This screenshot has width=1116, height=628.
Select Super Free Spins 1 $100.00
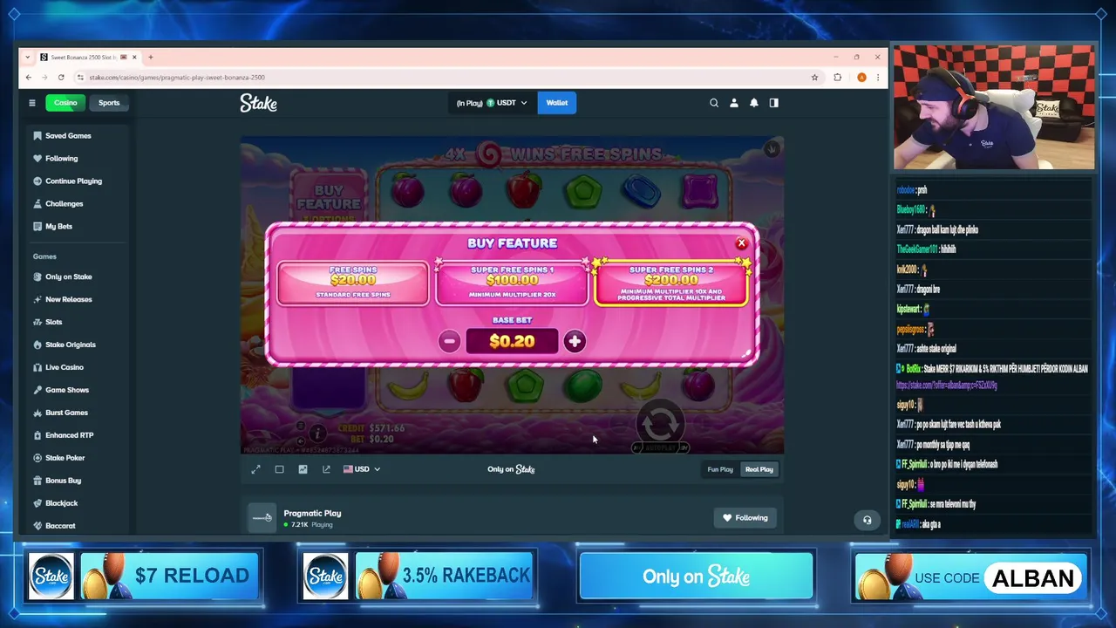tap(512, 283)
